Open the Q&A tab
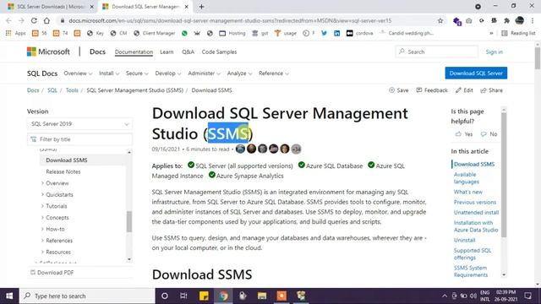The image size is (541, 304). [x=188, y=52]
